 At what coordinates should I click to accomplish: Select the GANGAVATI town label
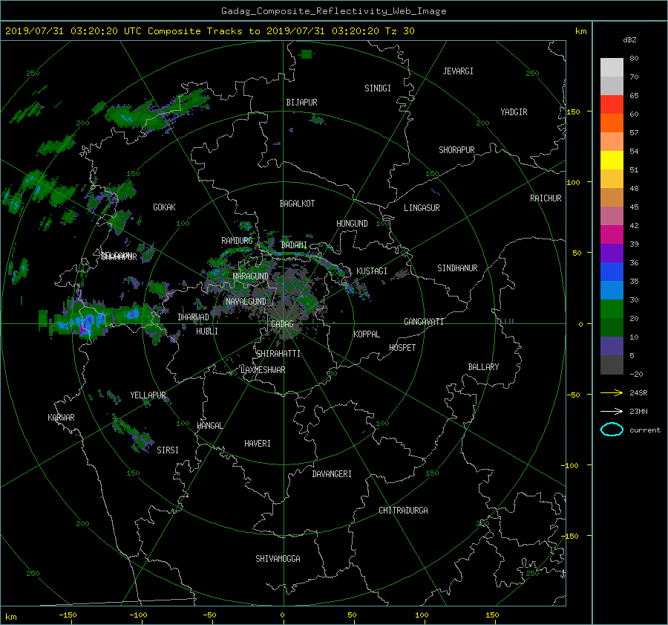(424, 322)
